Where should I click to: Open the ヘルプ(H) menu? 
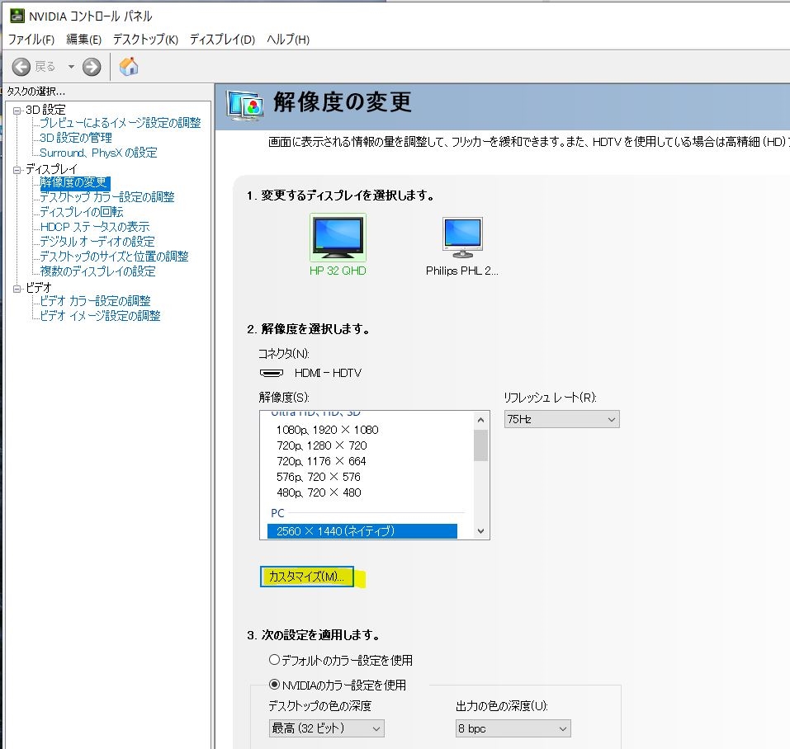(287, 40)
